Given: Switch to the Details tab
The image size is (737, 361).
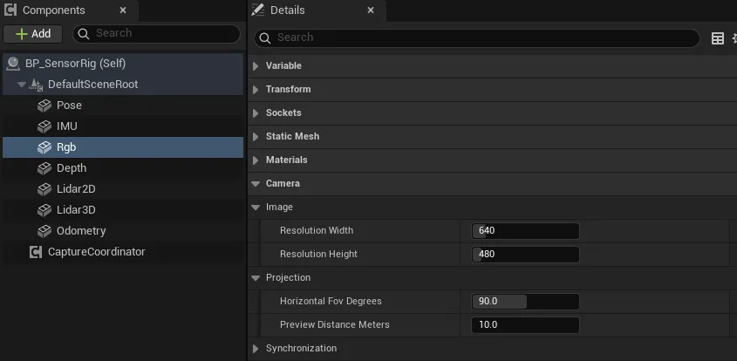Looking at the screenshot, I should (317, 10).
